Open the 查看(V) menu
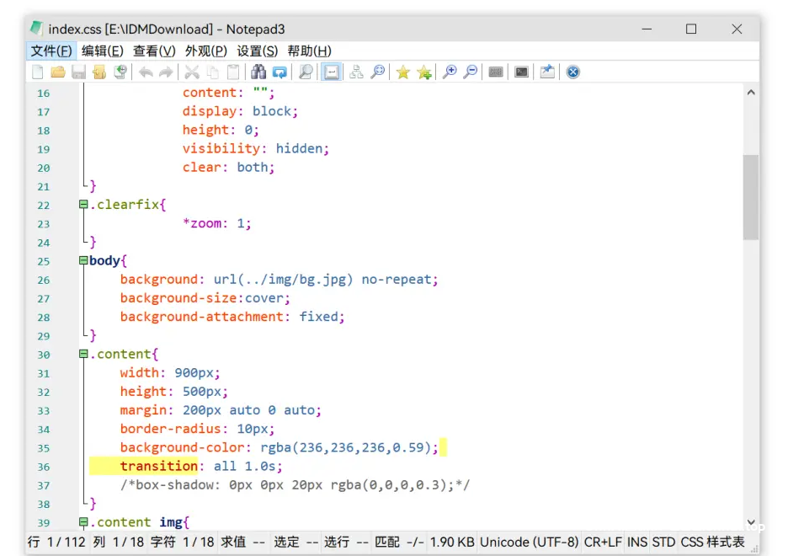Viewport: 788px width, 556px height. click(154, 51)
